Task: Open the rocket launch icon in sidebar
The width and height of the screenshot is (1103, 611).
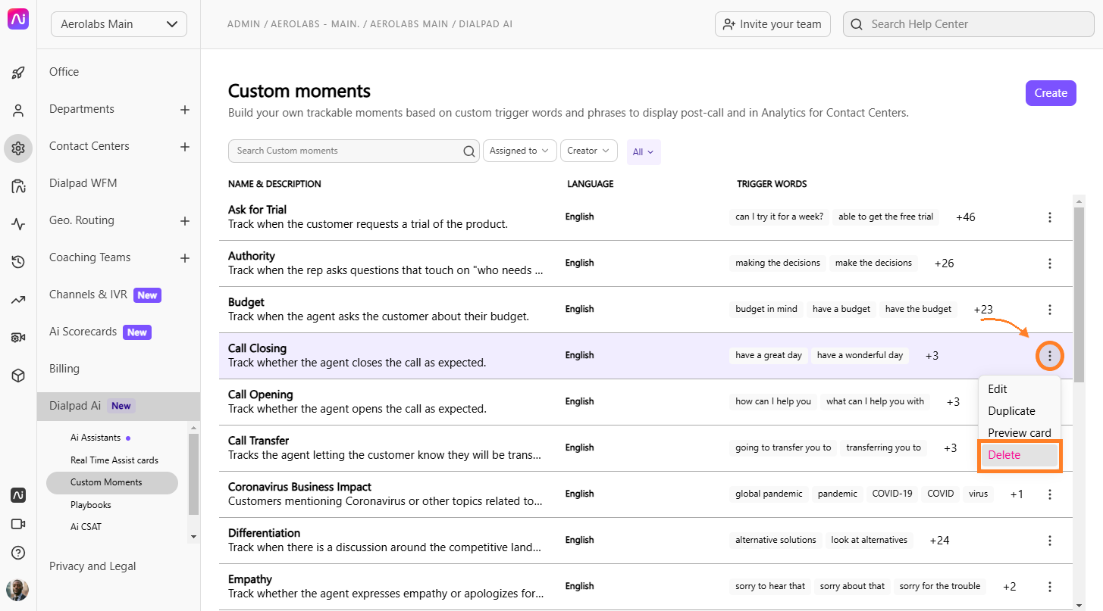Action: click(x=18, y=73)
